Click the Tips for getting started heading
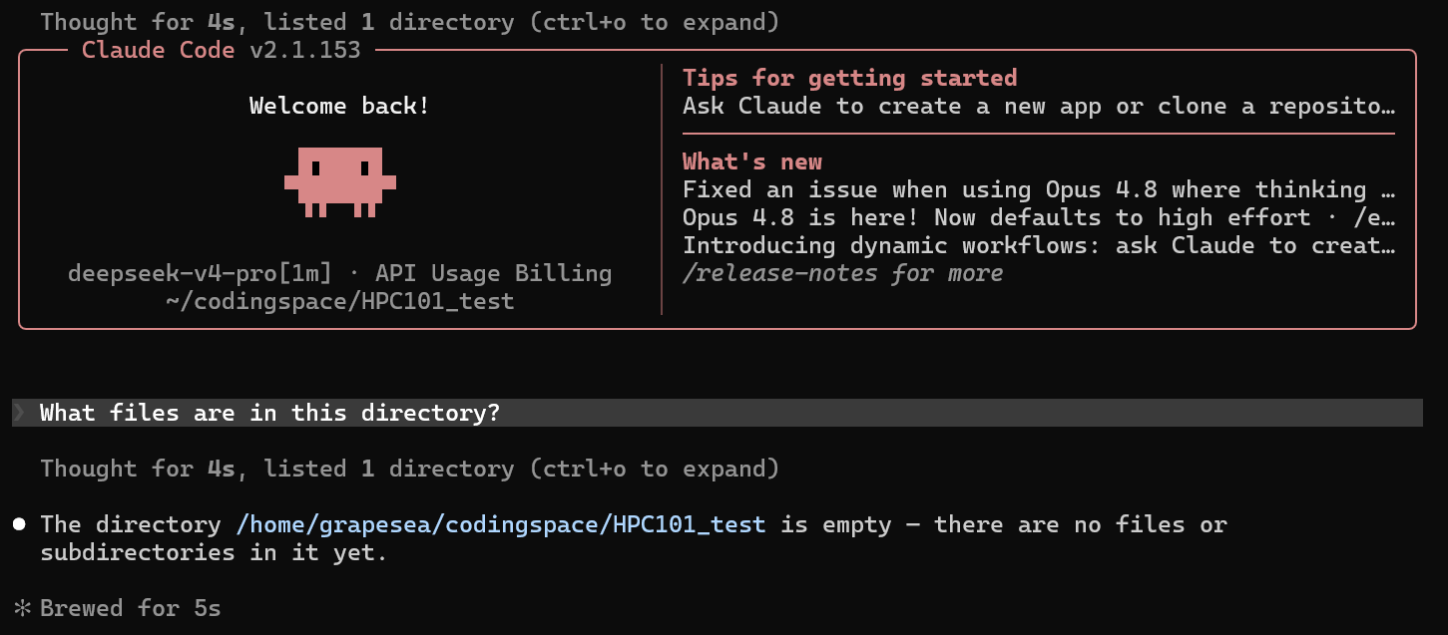The height and width of the screenshot is (635, 1448). pyautogui.click(x=849, y=78)
